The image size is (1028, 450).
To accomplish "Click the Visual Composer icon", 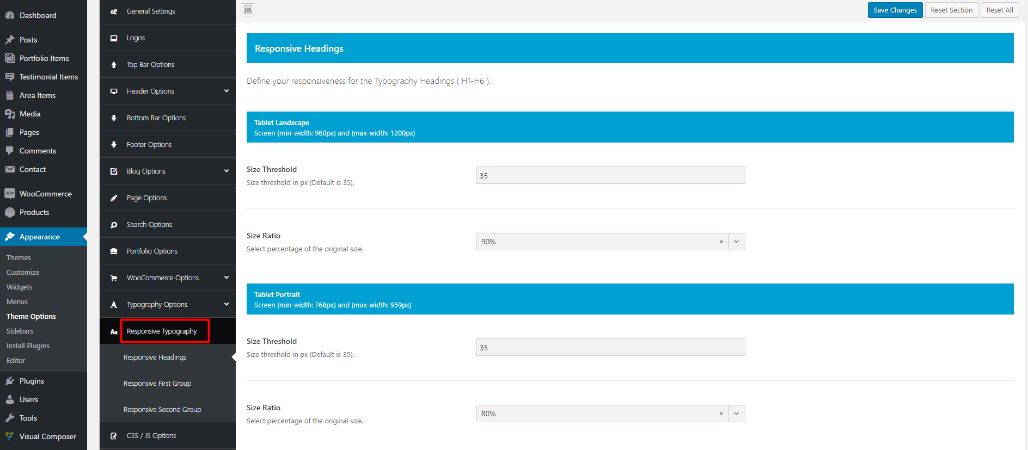I will coord(10,436).
